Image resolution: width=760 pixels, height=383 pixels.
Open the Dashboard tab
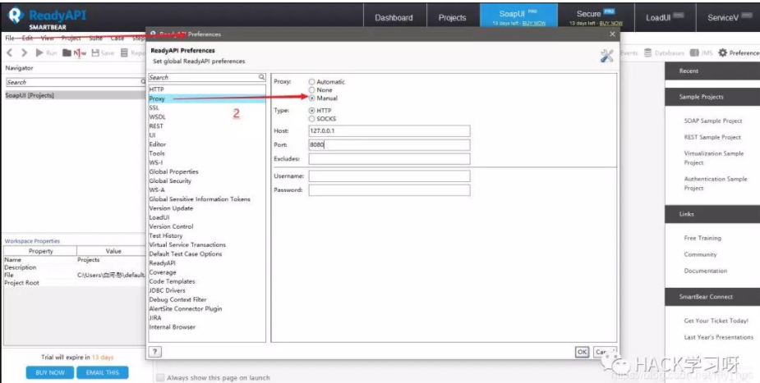[x=394, y=17]
